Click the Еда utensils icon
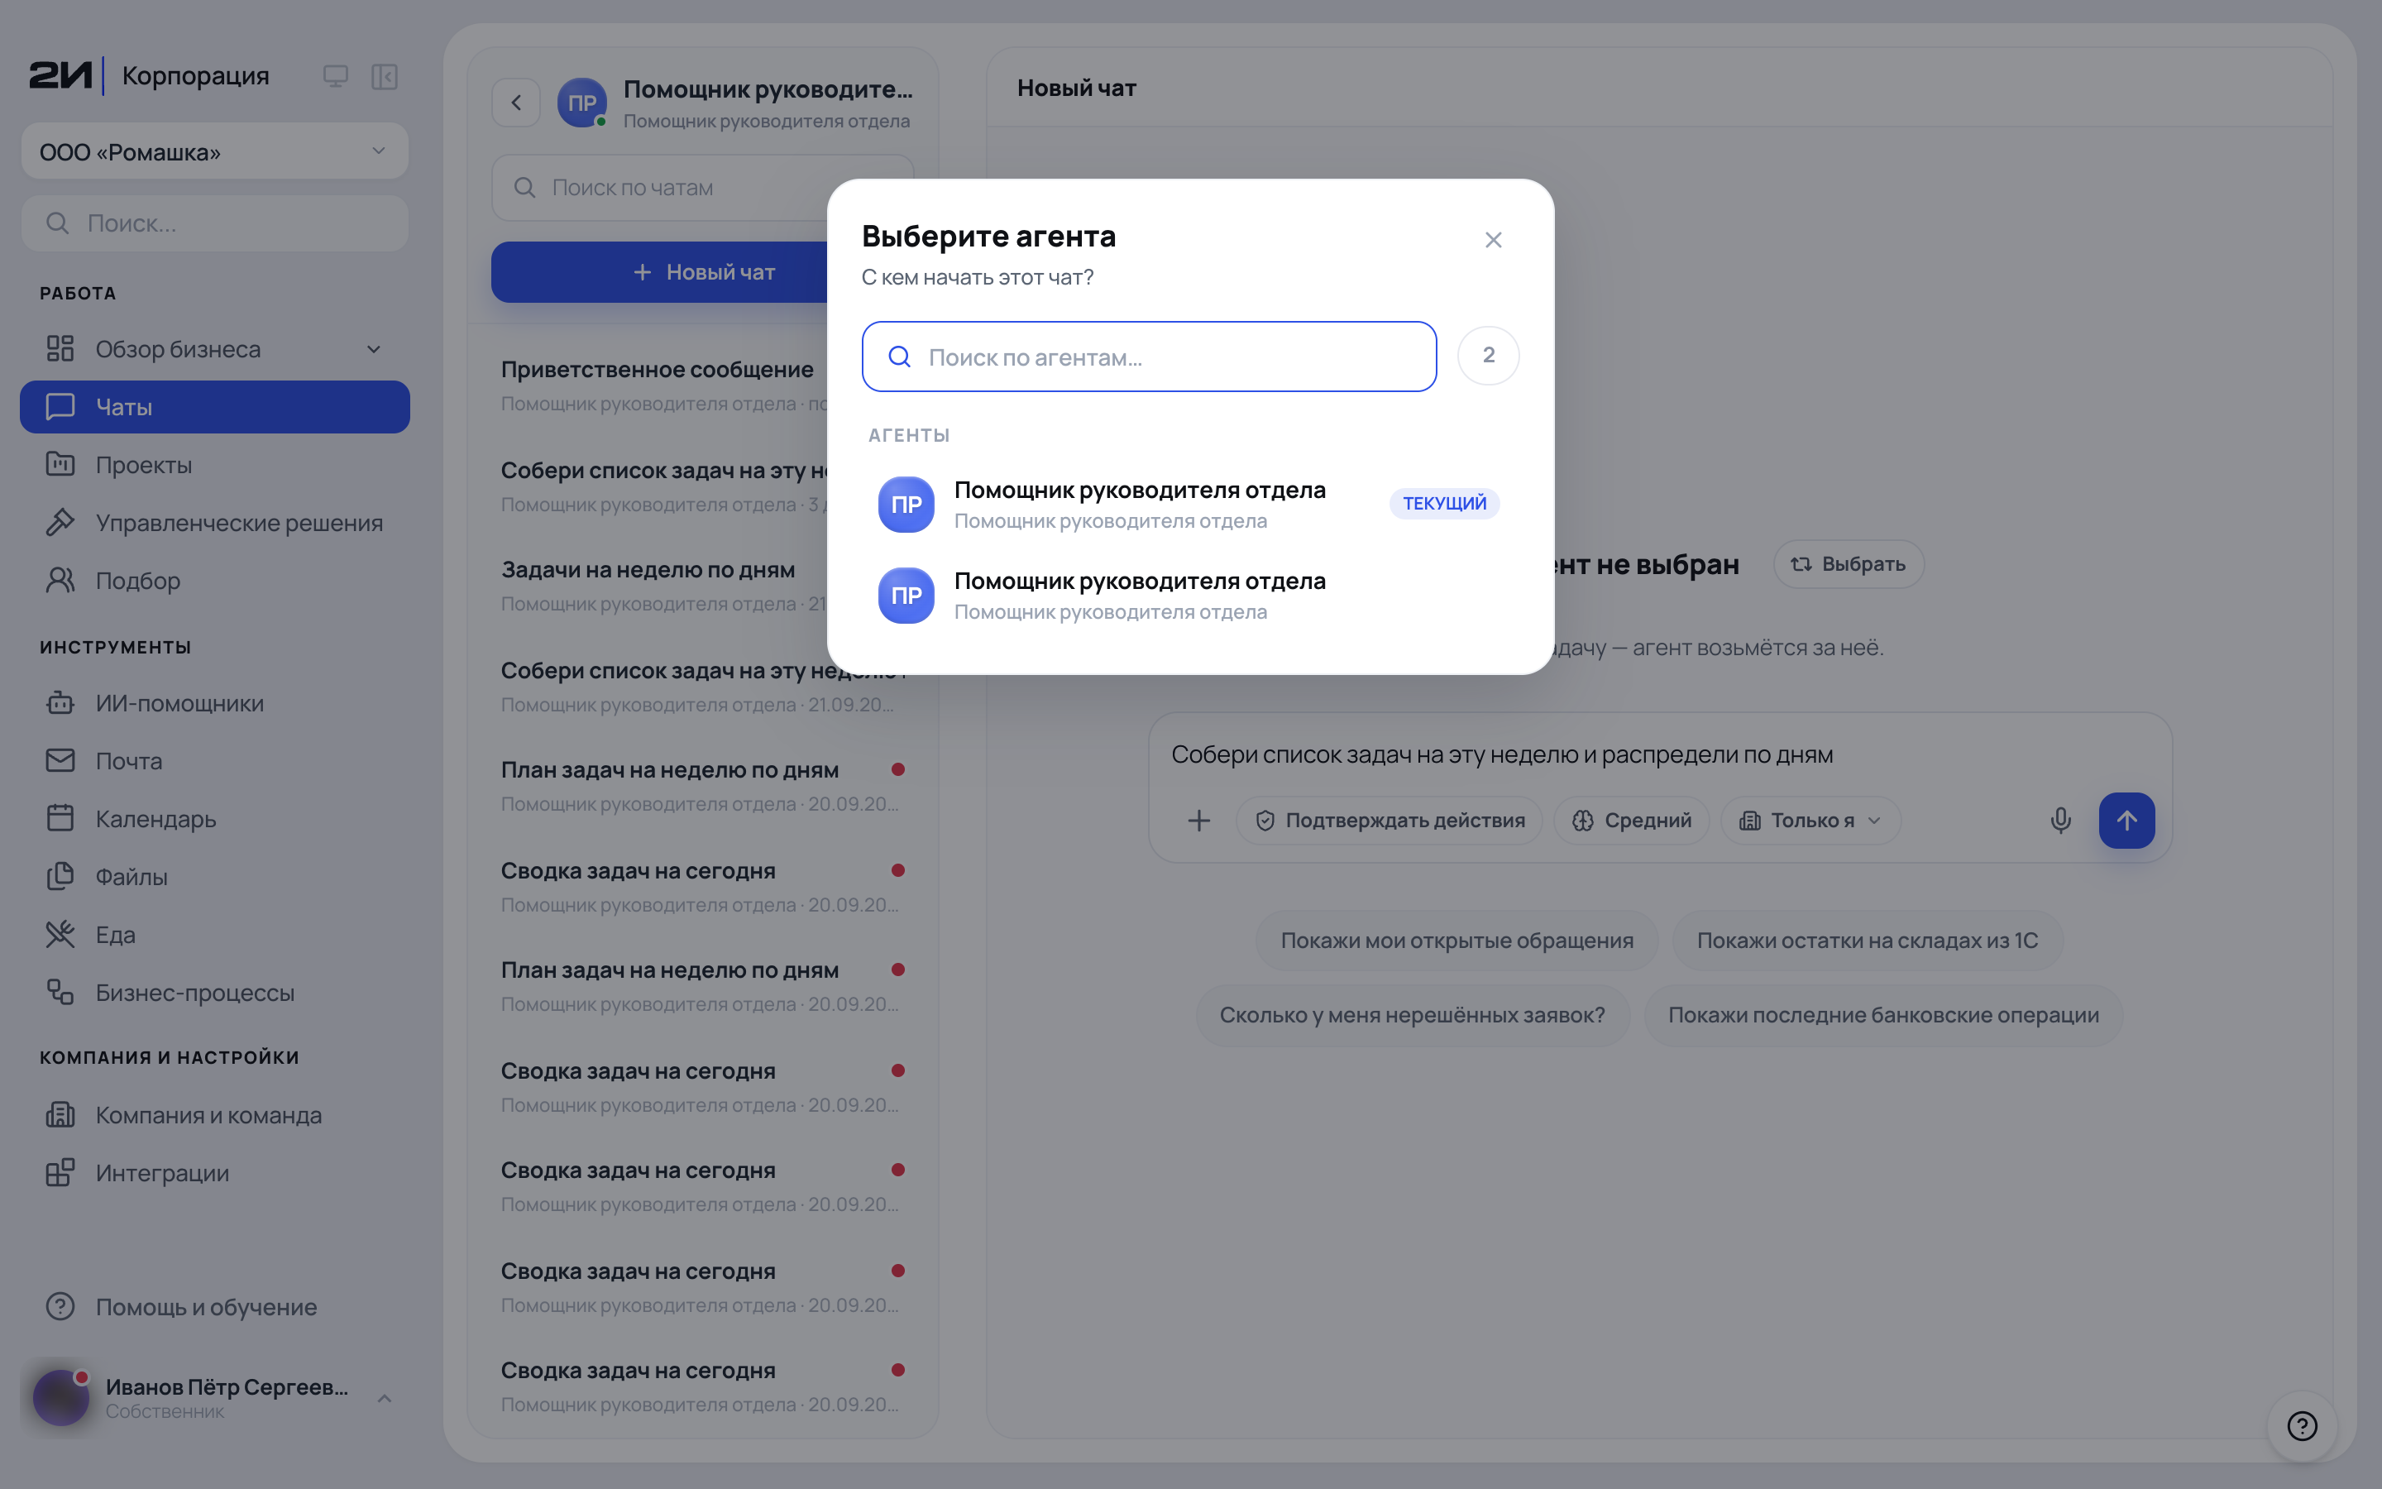Viewport: 2382px width, 1489px height. [60, 935]
